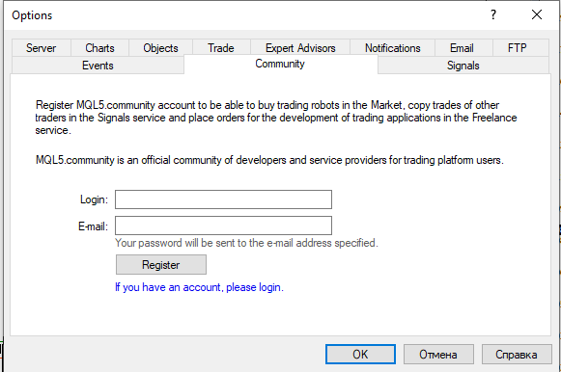The width and height of the screenshot is (561, 372).
Task: Go to Expert Advisors tab
Action: 300,48
